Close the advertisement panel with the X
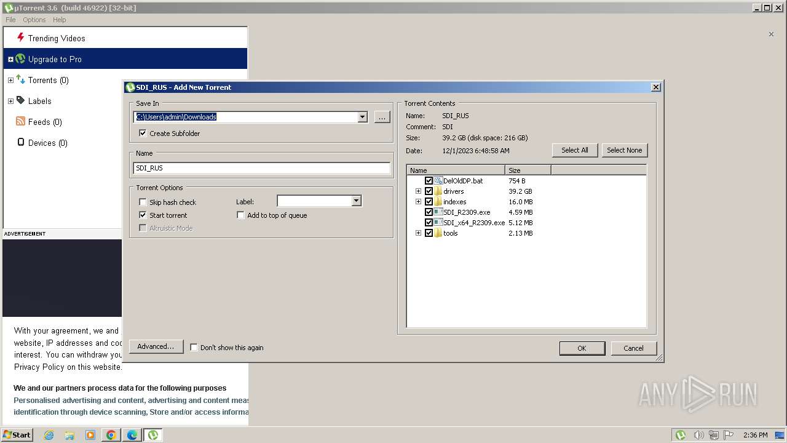This screenshot has height=443, width=787. [x=771, y=34]
